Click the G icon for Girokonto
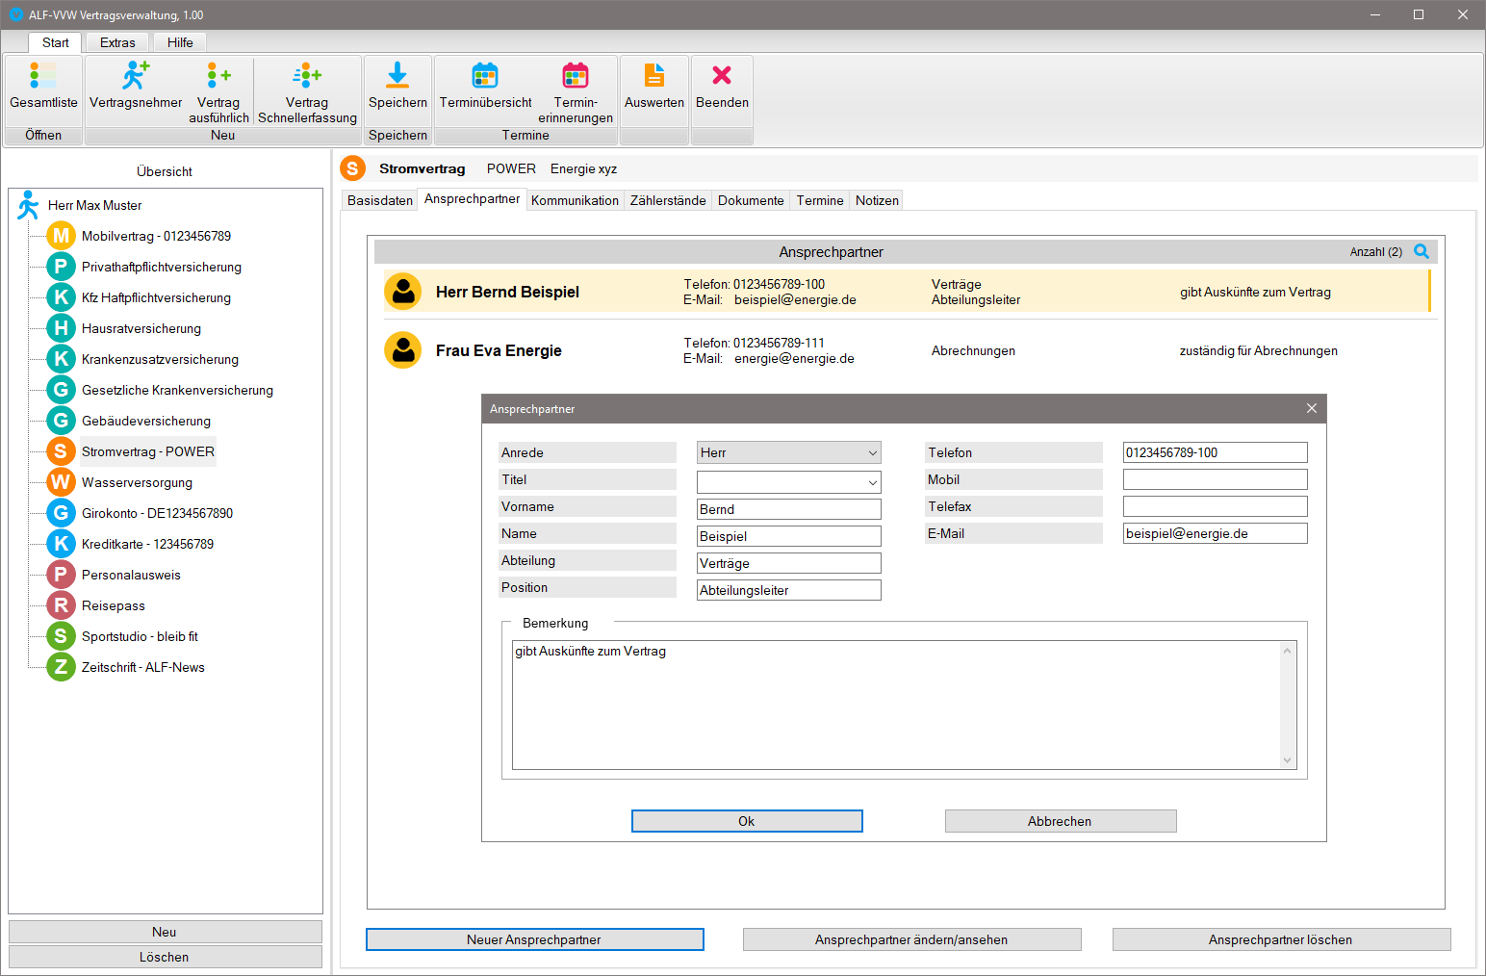Screen dimensions: 1486x976 (61, 513)
